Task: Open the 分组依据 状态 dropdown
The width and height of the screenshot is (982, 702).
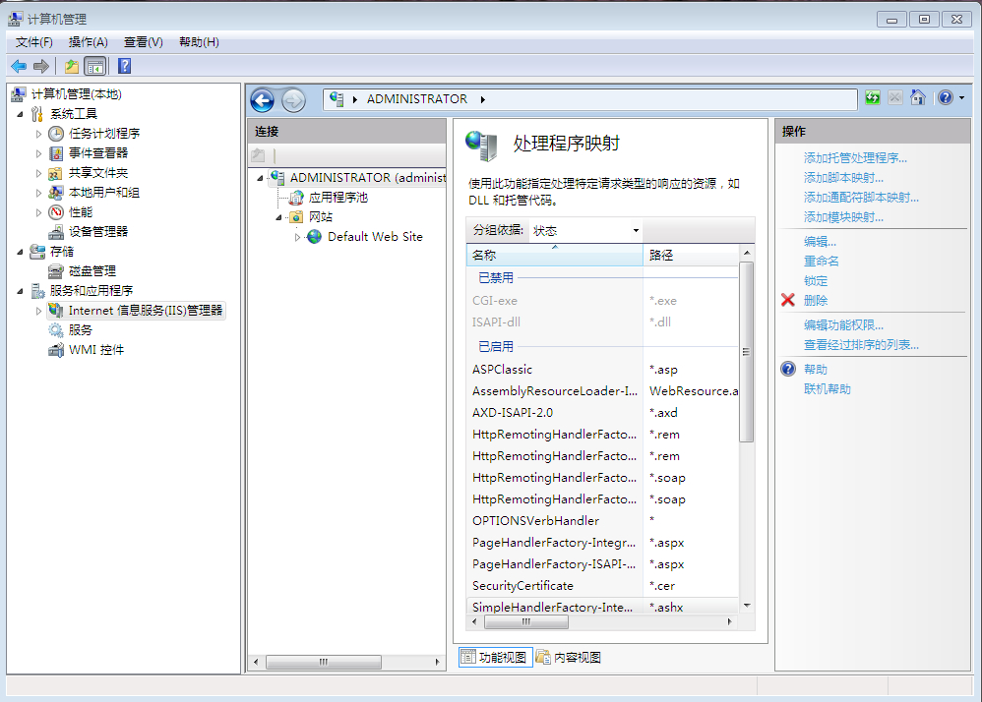Action: [x=585, y=231]
